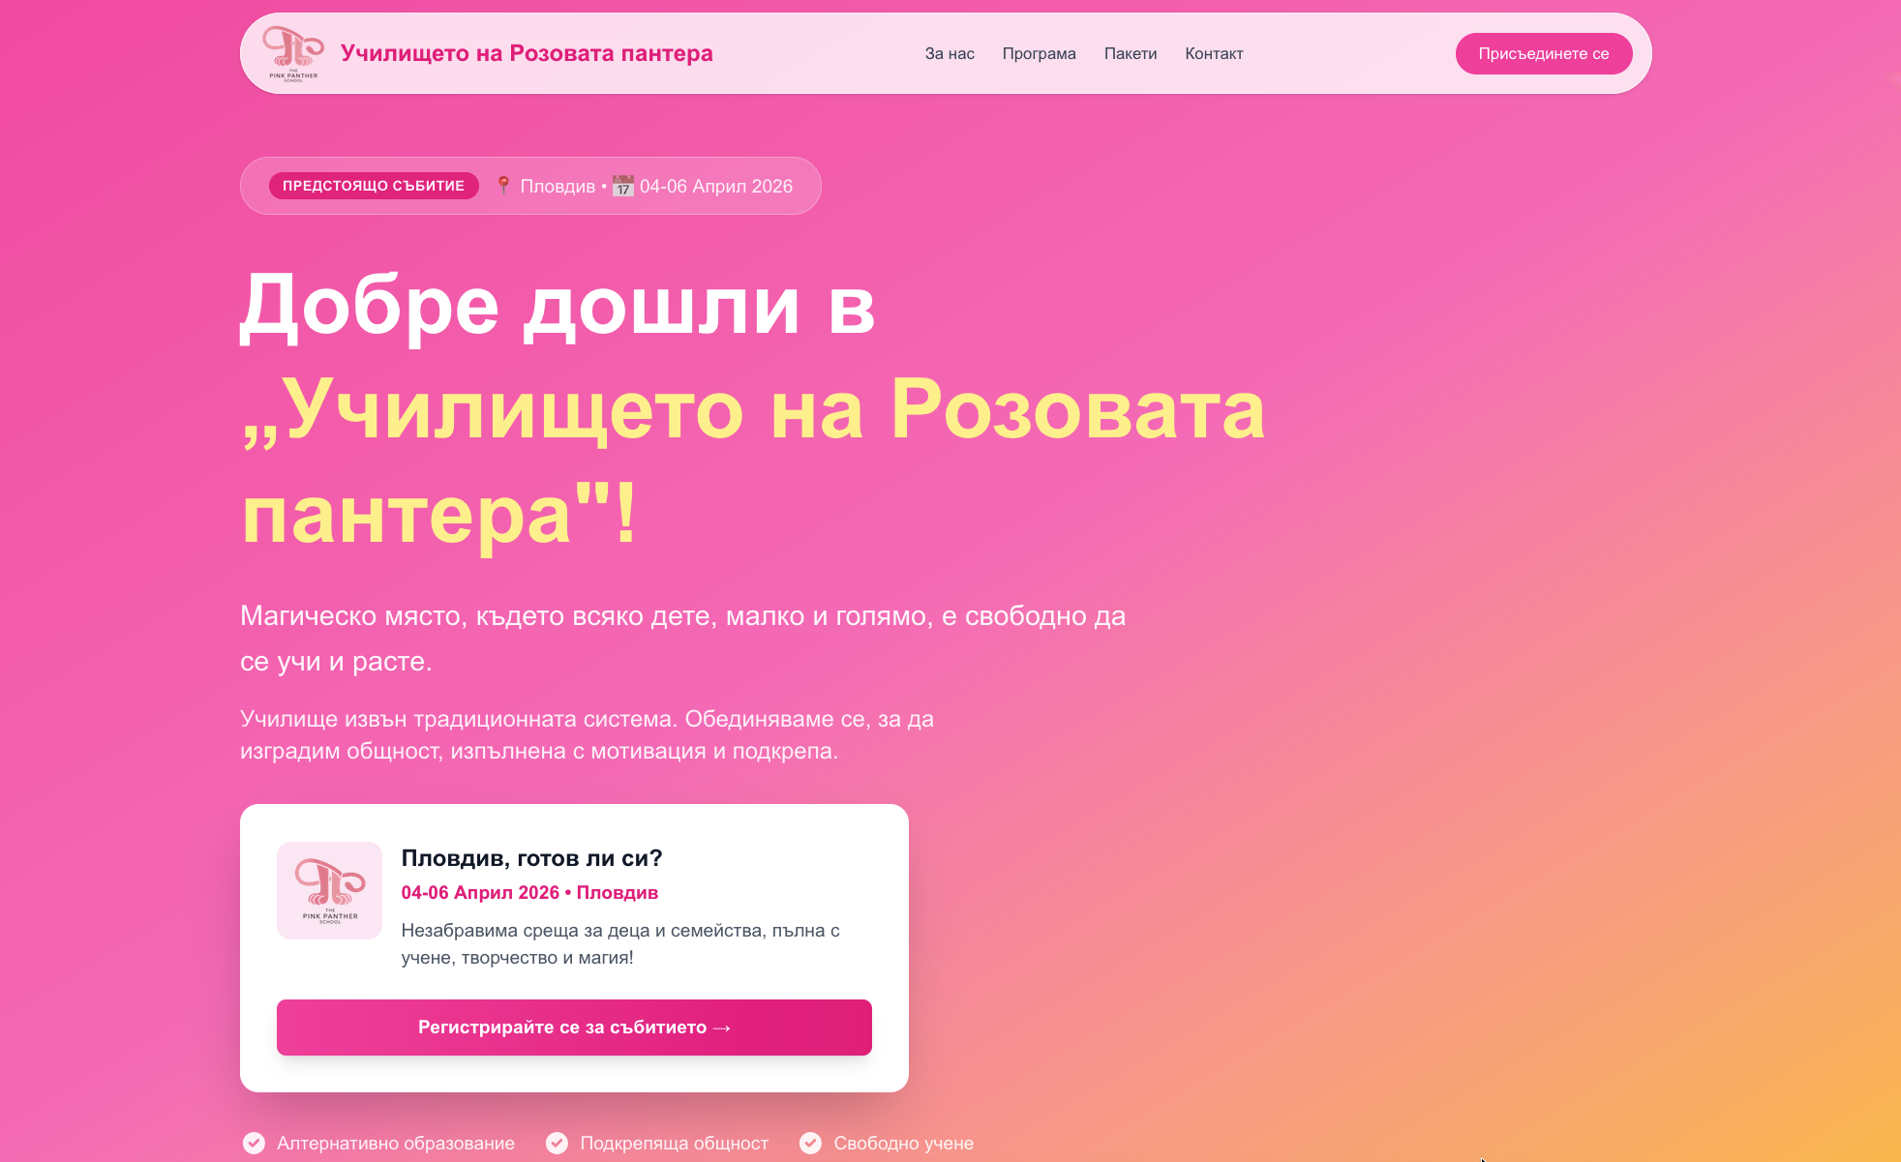Click the location pin icon next to Пловдив
The height and width of the screenshot is (1162, 1901).
pyautogui.click(x=503, y=186)
